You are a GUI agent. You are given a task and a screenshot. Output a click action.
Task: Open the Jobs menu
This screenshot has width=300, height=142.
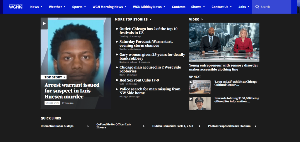(242, 7)
